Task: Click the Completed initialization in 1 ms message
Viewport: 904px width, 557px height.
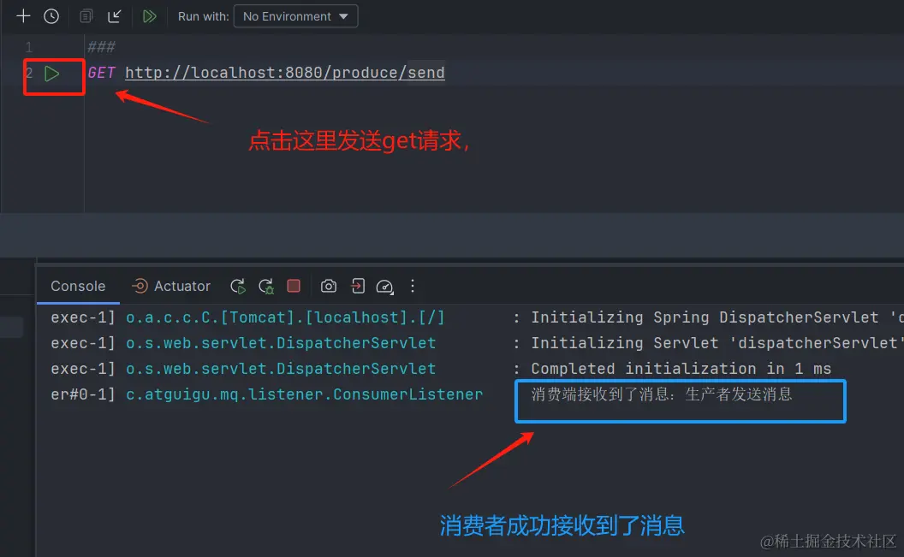Action: click(x=681, y=369)
